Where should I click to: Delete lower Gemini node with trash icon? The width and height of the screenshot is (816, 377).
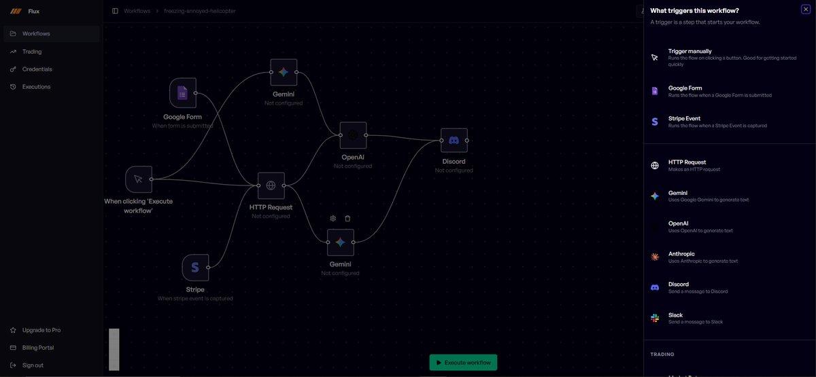click(x=347, y=219)
